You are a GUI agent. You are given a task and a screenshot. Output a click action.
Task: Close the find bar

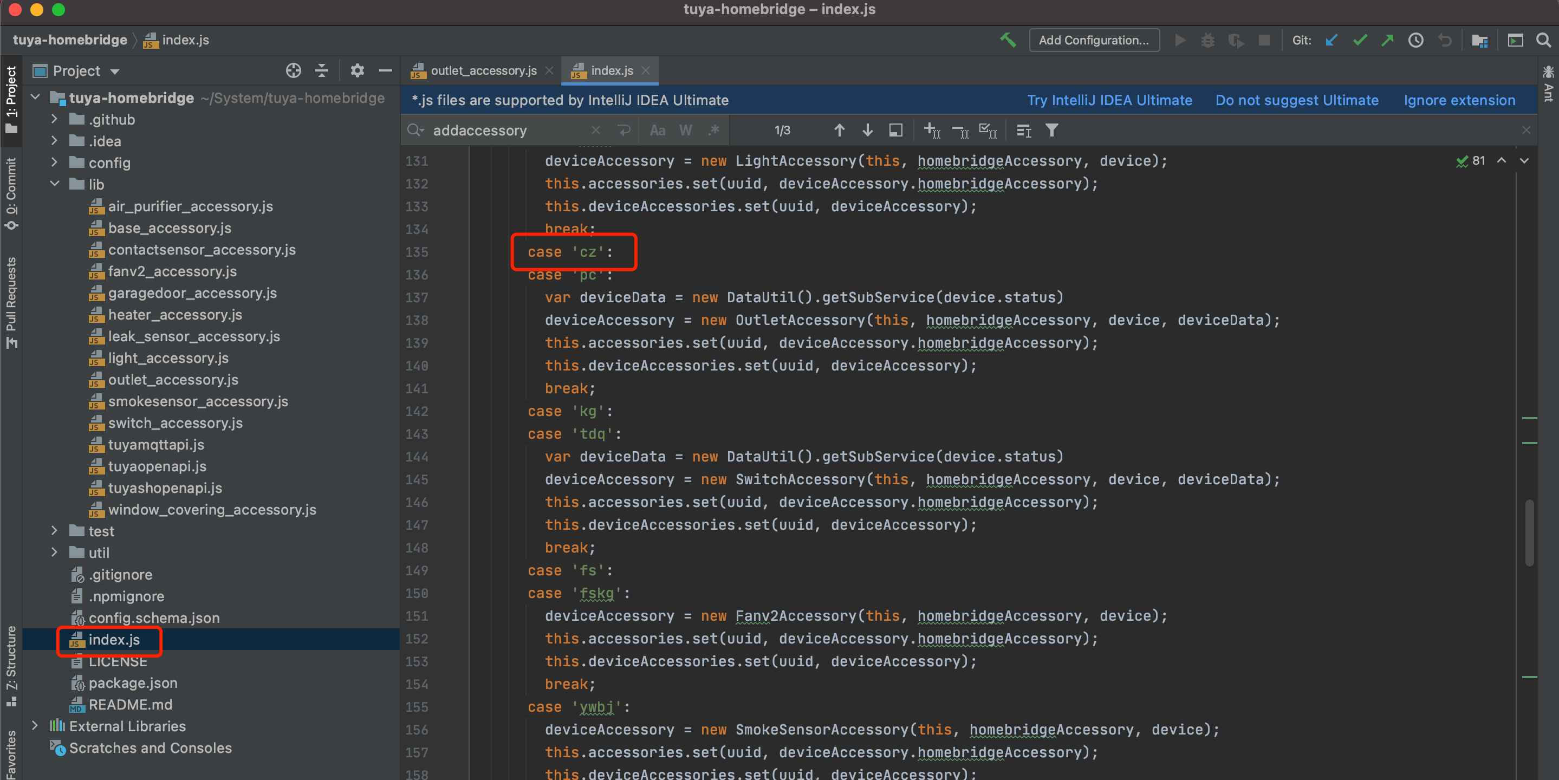pos(1526,130)
